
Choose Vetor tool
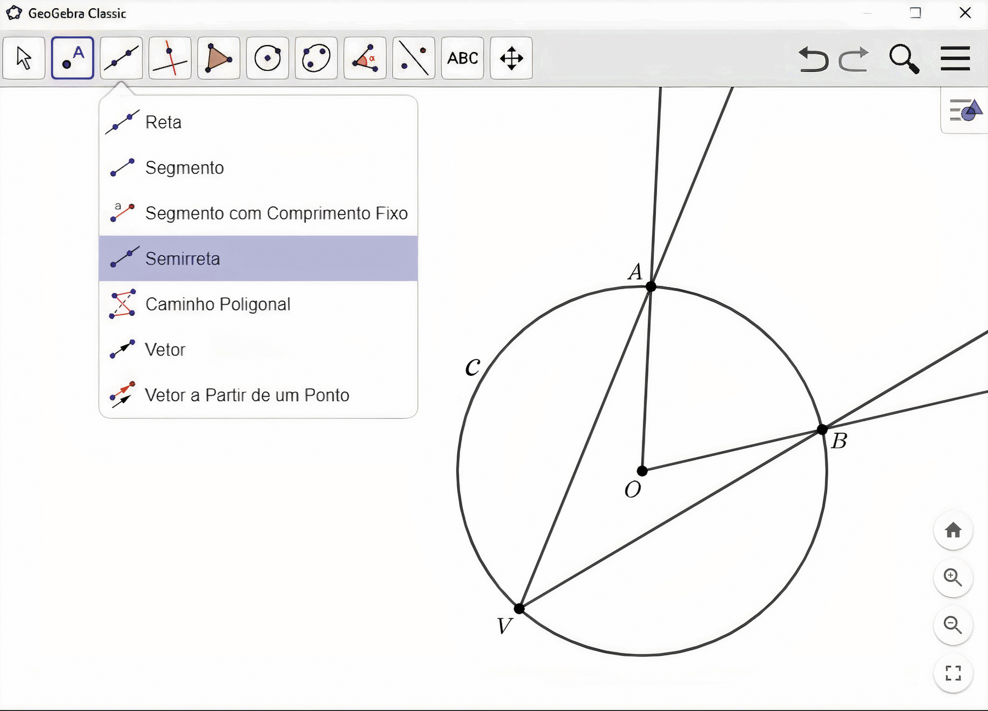(258, 349)
